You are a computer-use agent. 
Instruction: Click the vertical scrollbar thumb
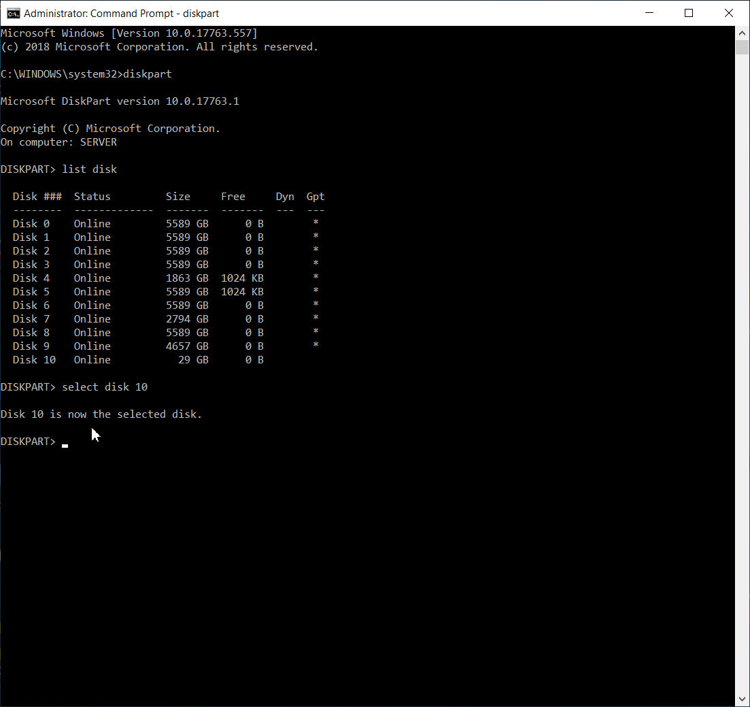[x=742, y=48]
